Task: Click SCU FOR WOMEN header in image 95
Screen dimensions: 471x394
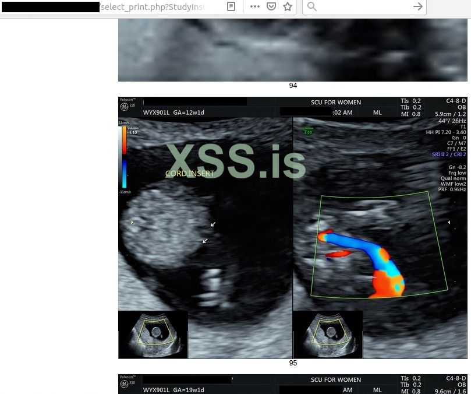Action: pos(336,102)
